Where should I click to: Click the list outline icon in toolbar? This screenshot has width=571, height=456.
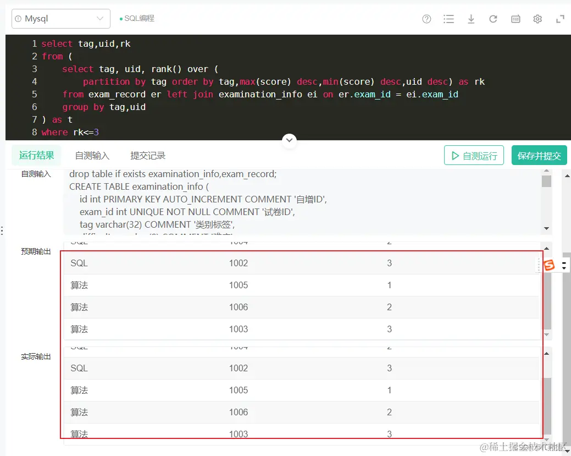[x=448, y=19]
